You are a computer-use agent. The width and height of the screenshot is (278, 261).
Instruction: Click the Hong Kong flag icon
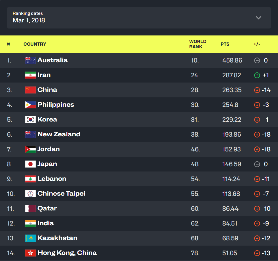(x=30, y=253)
